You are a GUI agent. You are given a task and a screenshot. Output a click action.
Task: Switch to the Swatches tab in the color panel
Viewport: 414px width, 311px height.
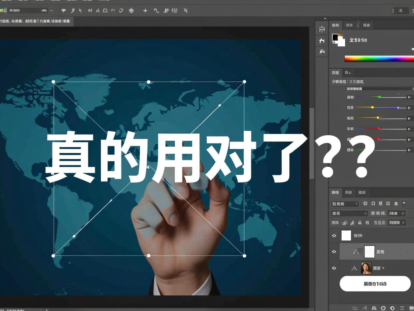(350, 25)
